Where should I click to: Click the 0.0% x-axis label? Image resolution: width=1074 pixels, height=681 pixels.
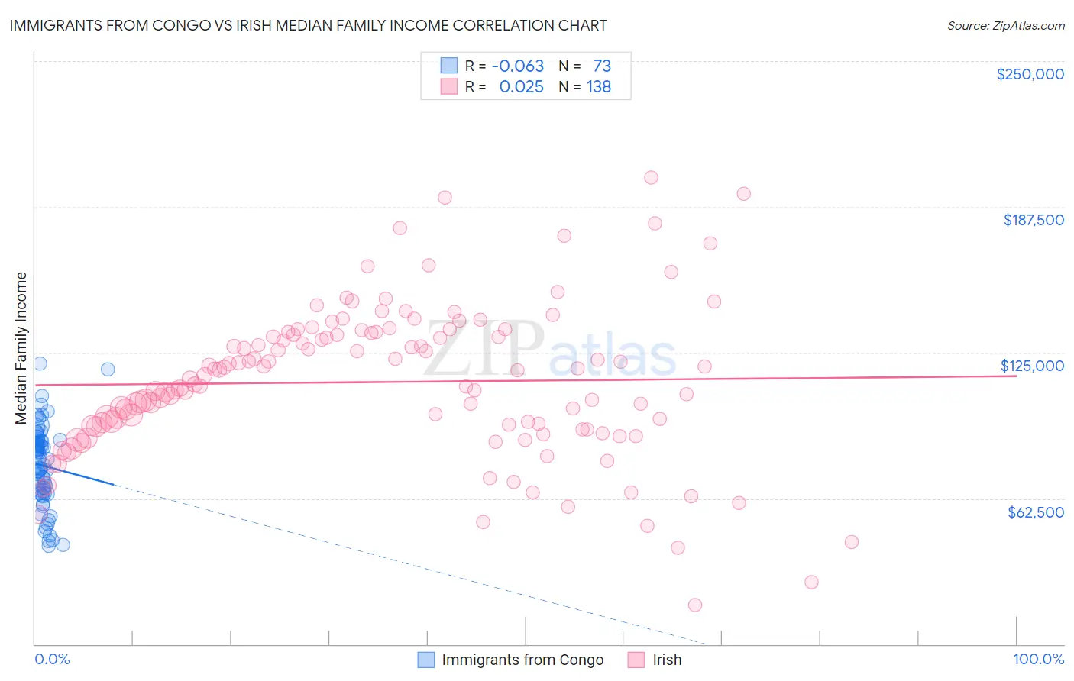click(52, 659)
